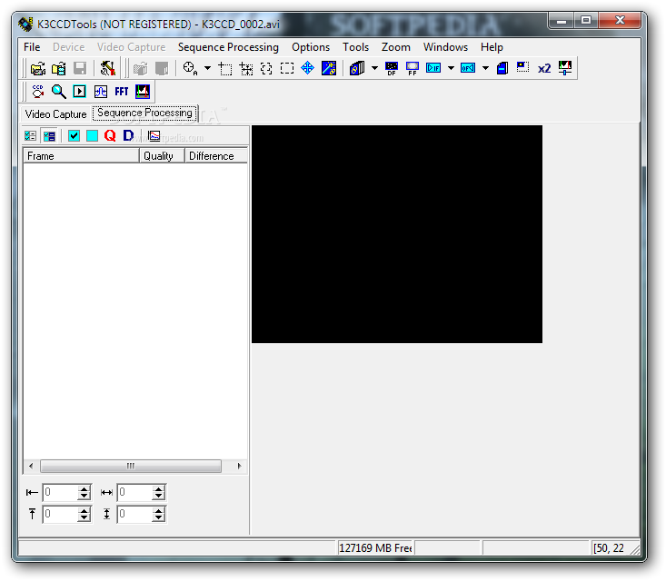
Task: Increase the top offset spinner value
Action: (84, 510)
